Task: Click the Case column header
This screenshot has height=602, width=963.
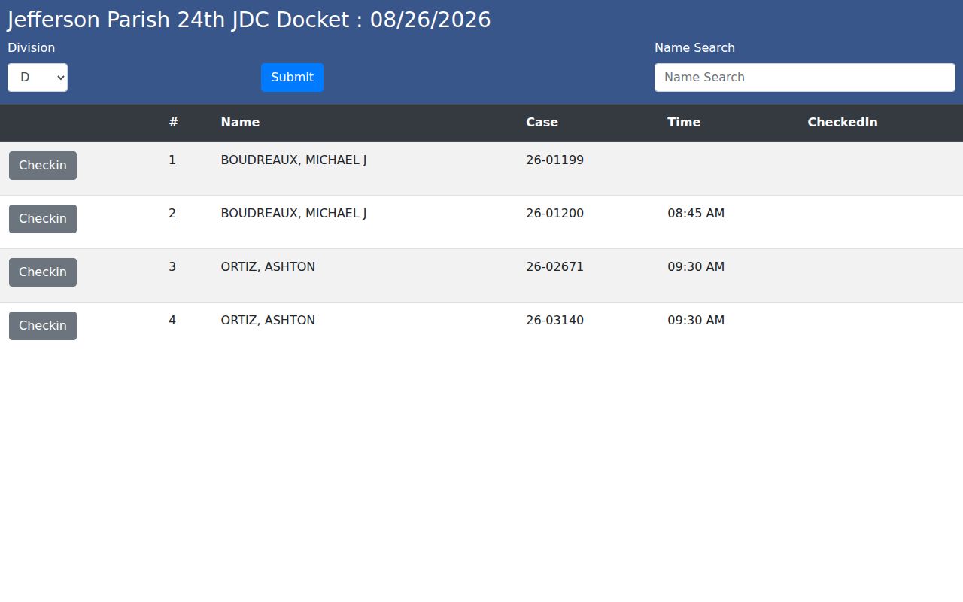Action: pyautogui.click(x=542, y=122)
